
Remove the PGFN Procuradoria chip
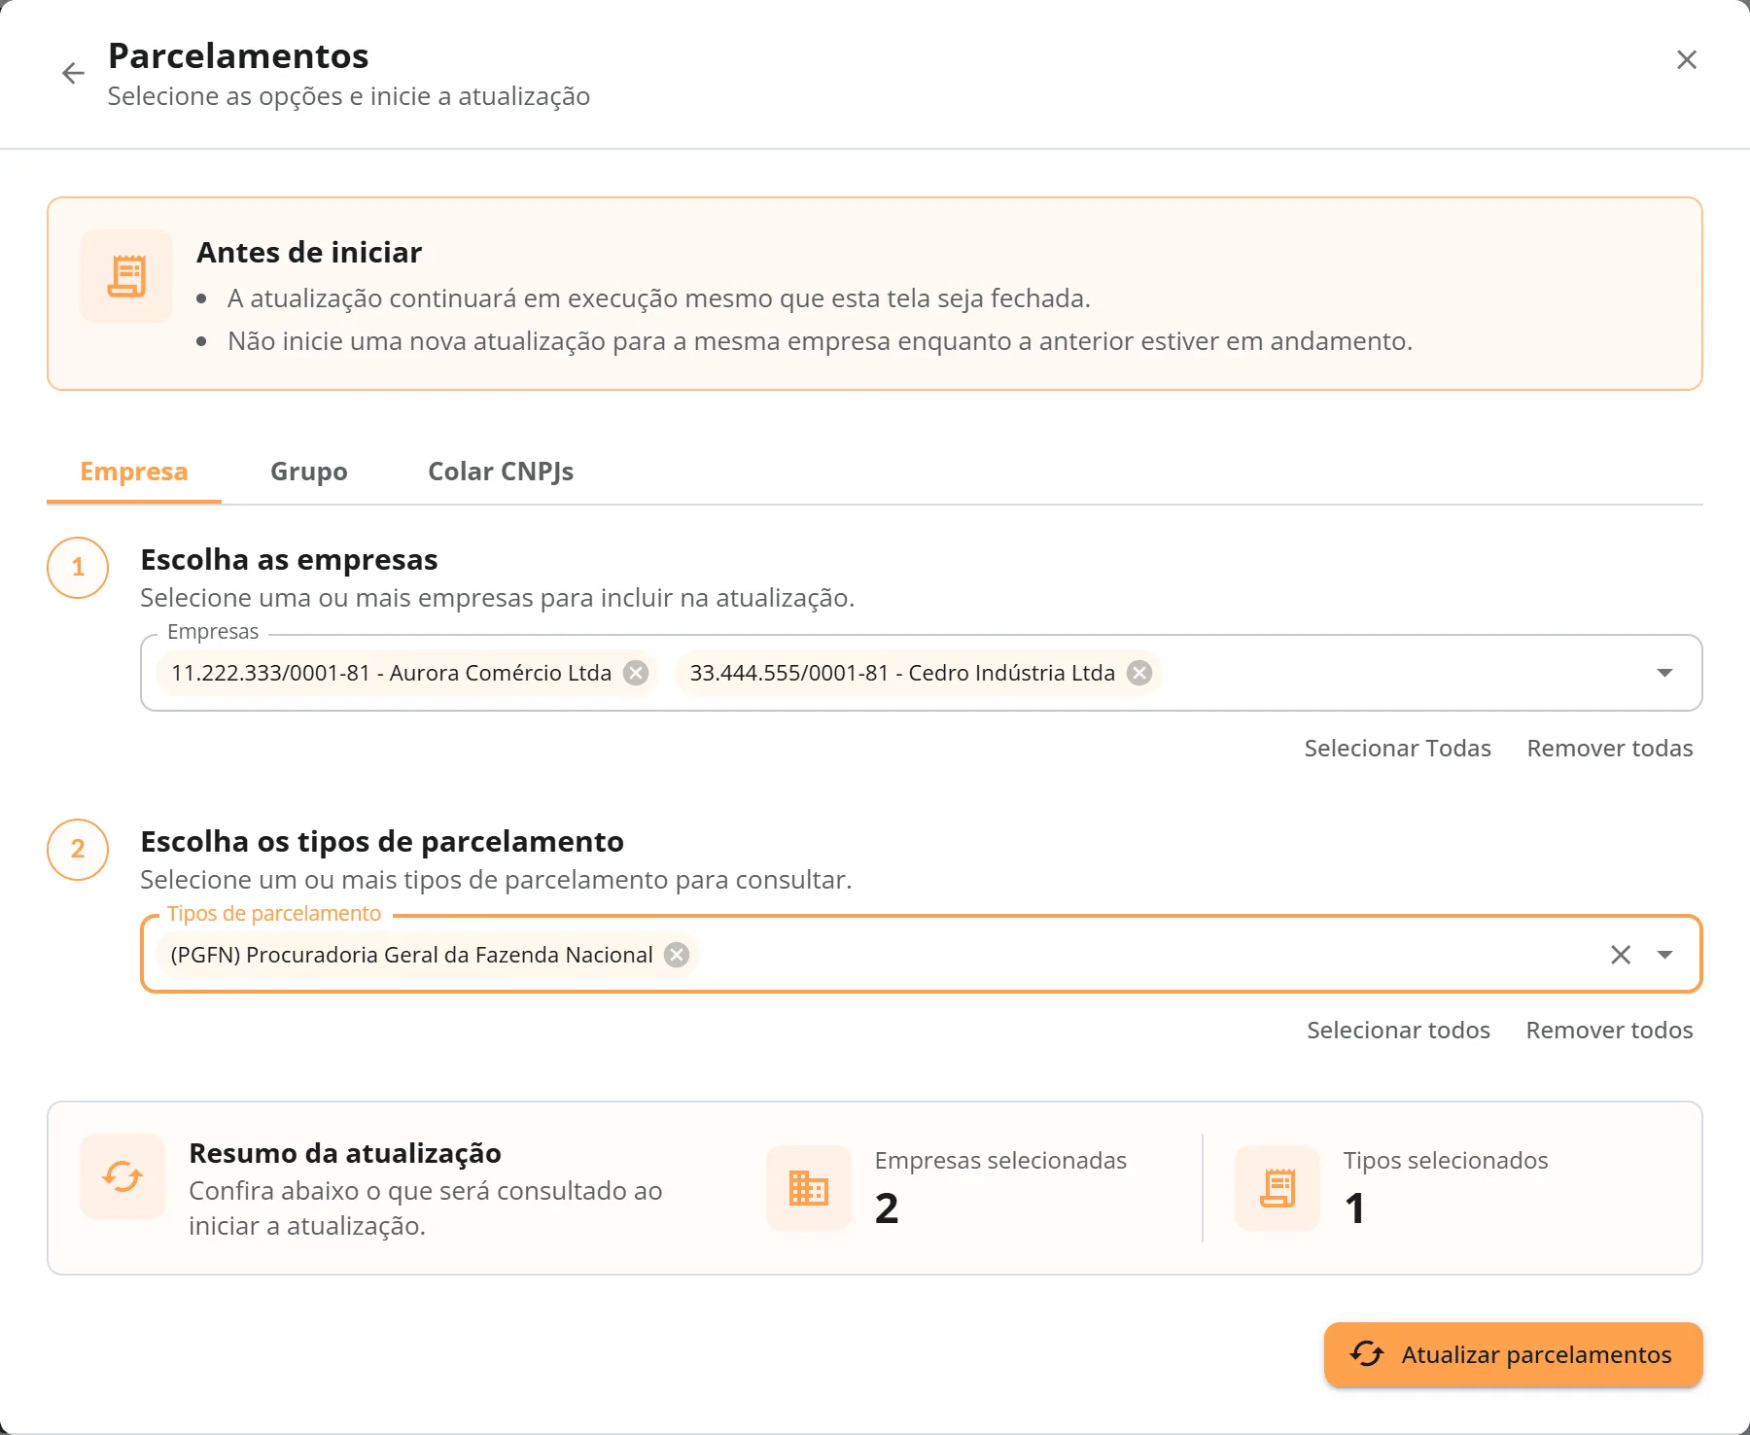tap(677, 955)
